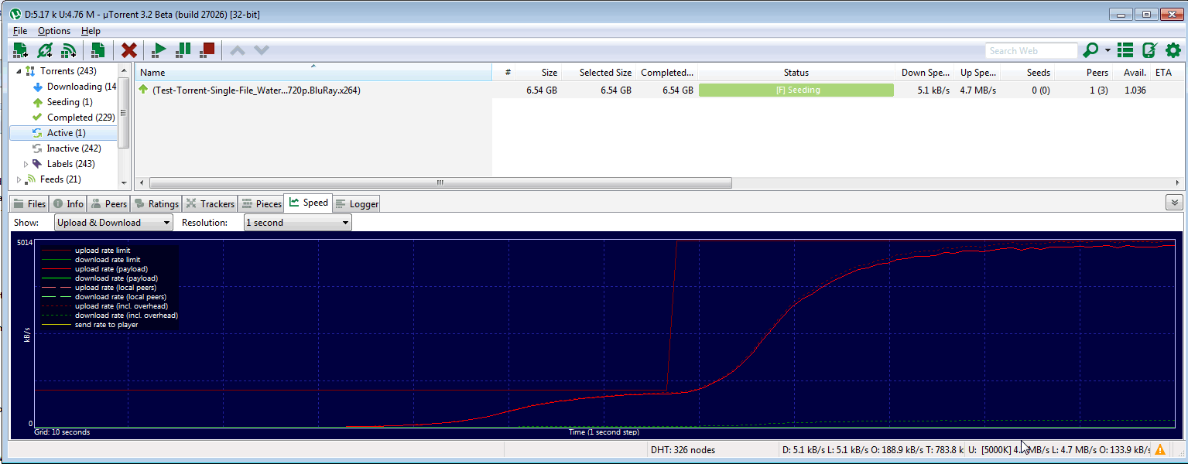Sort by the Completed column header
The height and width of the screenshot is (464, 1188).
[667, 72]
